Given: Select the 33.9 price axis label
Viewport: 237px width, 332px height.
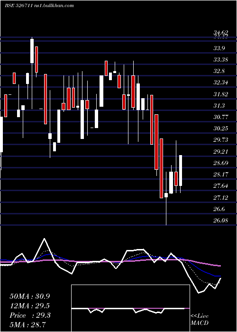Looking at the screenshot, I should tap(219, 48).
